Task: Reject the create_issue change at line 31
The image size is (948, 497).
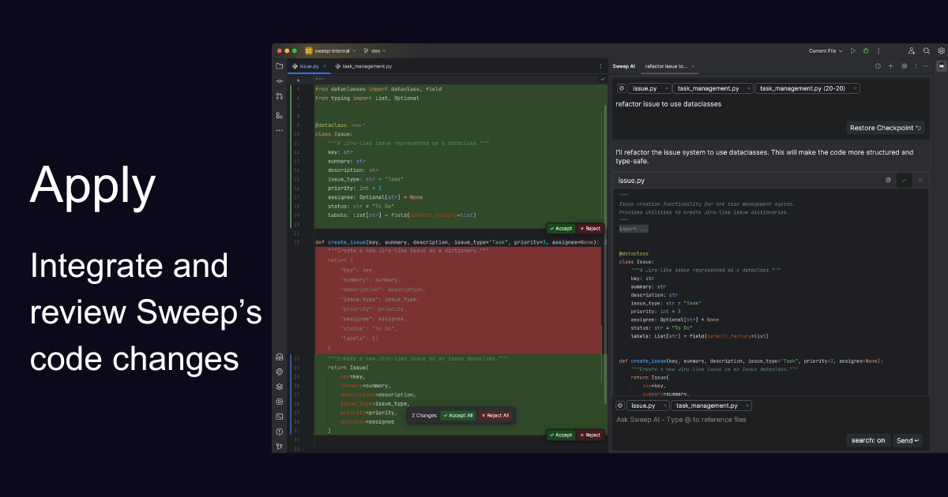Action: coord(590,435)
